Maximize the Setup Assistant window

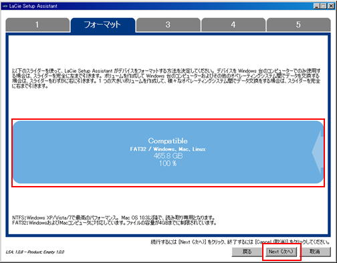click(323, 6)
